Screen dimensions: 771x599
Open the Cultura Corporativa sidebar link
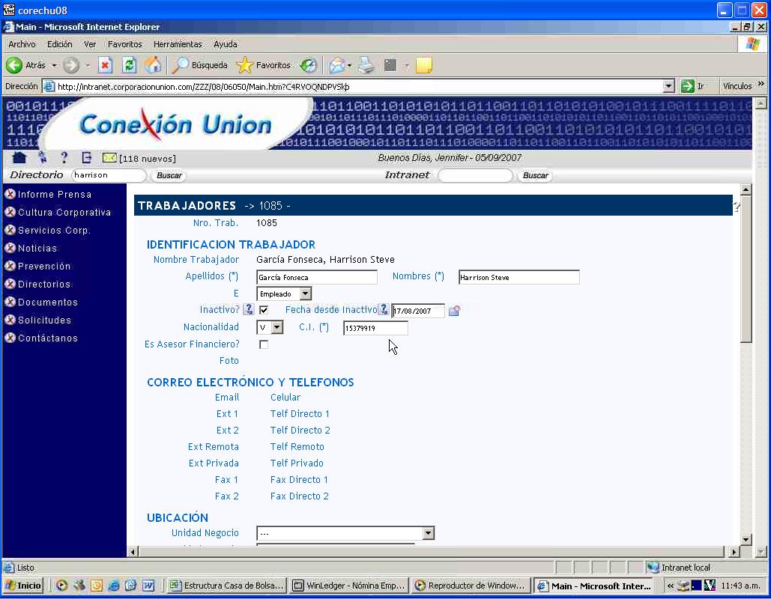pos(64,213)
